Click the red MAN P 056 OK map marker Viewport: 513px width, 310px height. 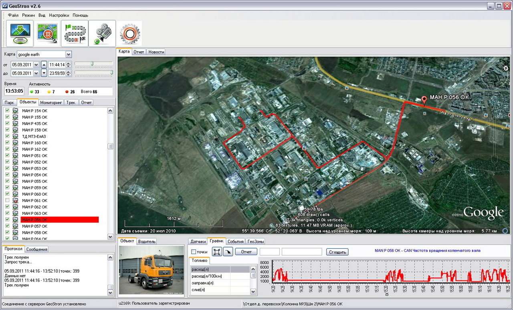(424, 100)
